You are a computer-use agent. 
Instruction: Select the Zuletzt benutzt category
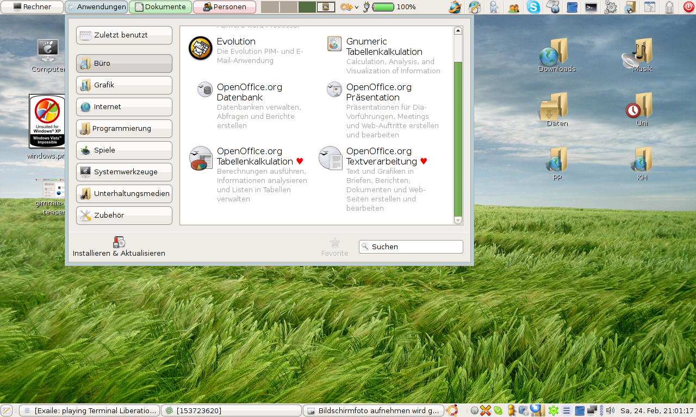coord(124,35)
